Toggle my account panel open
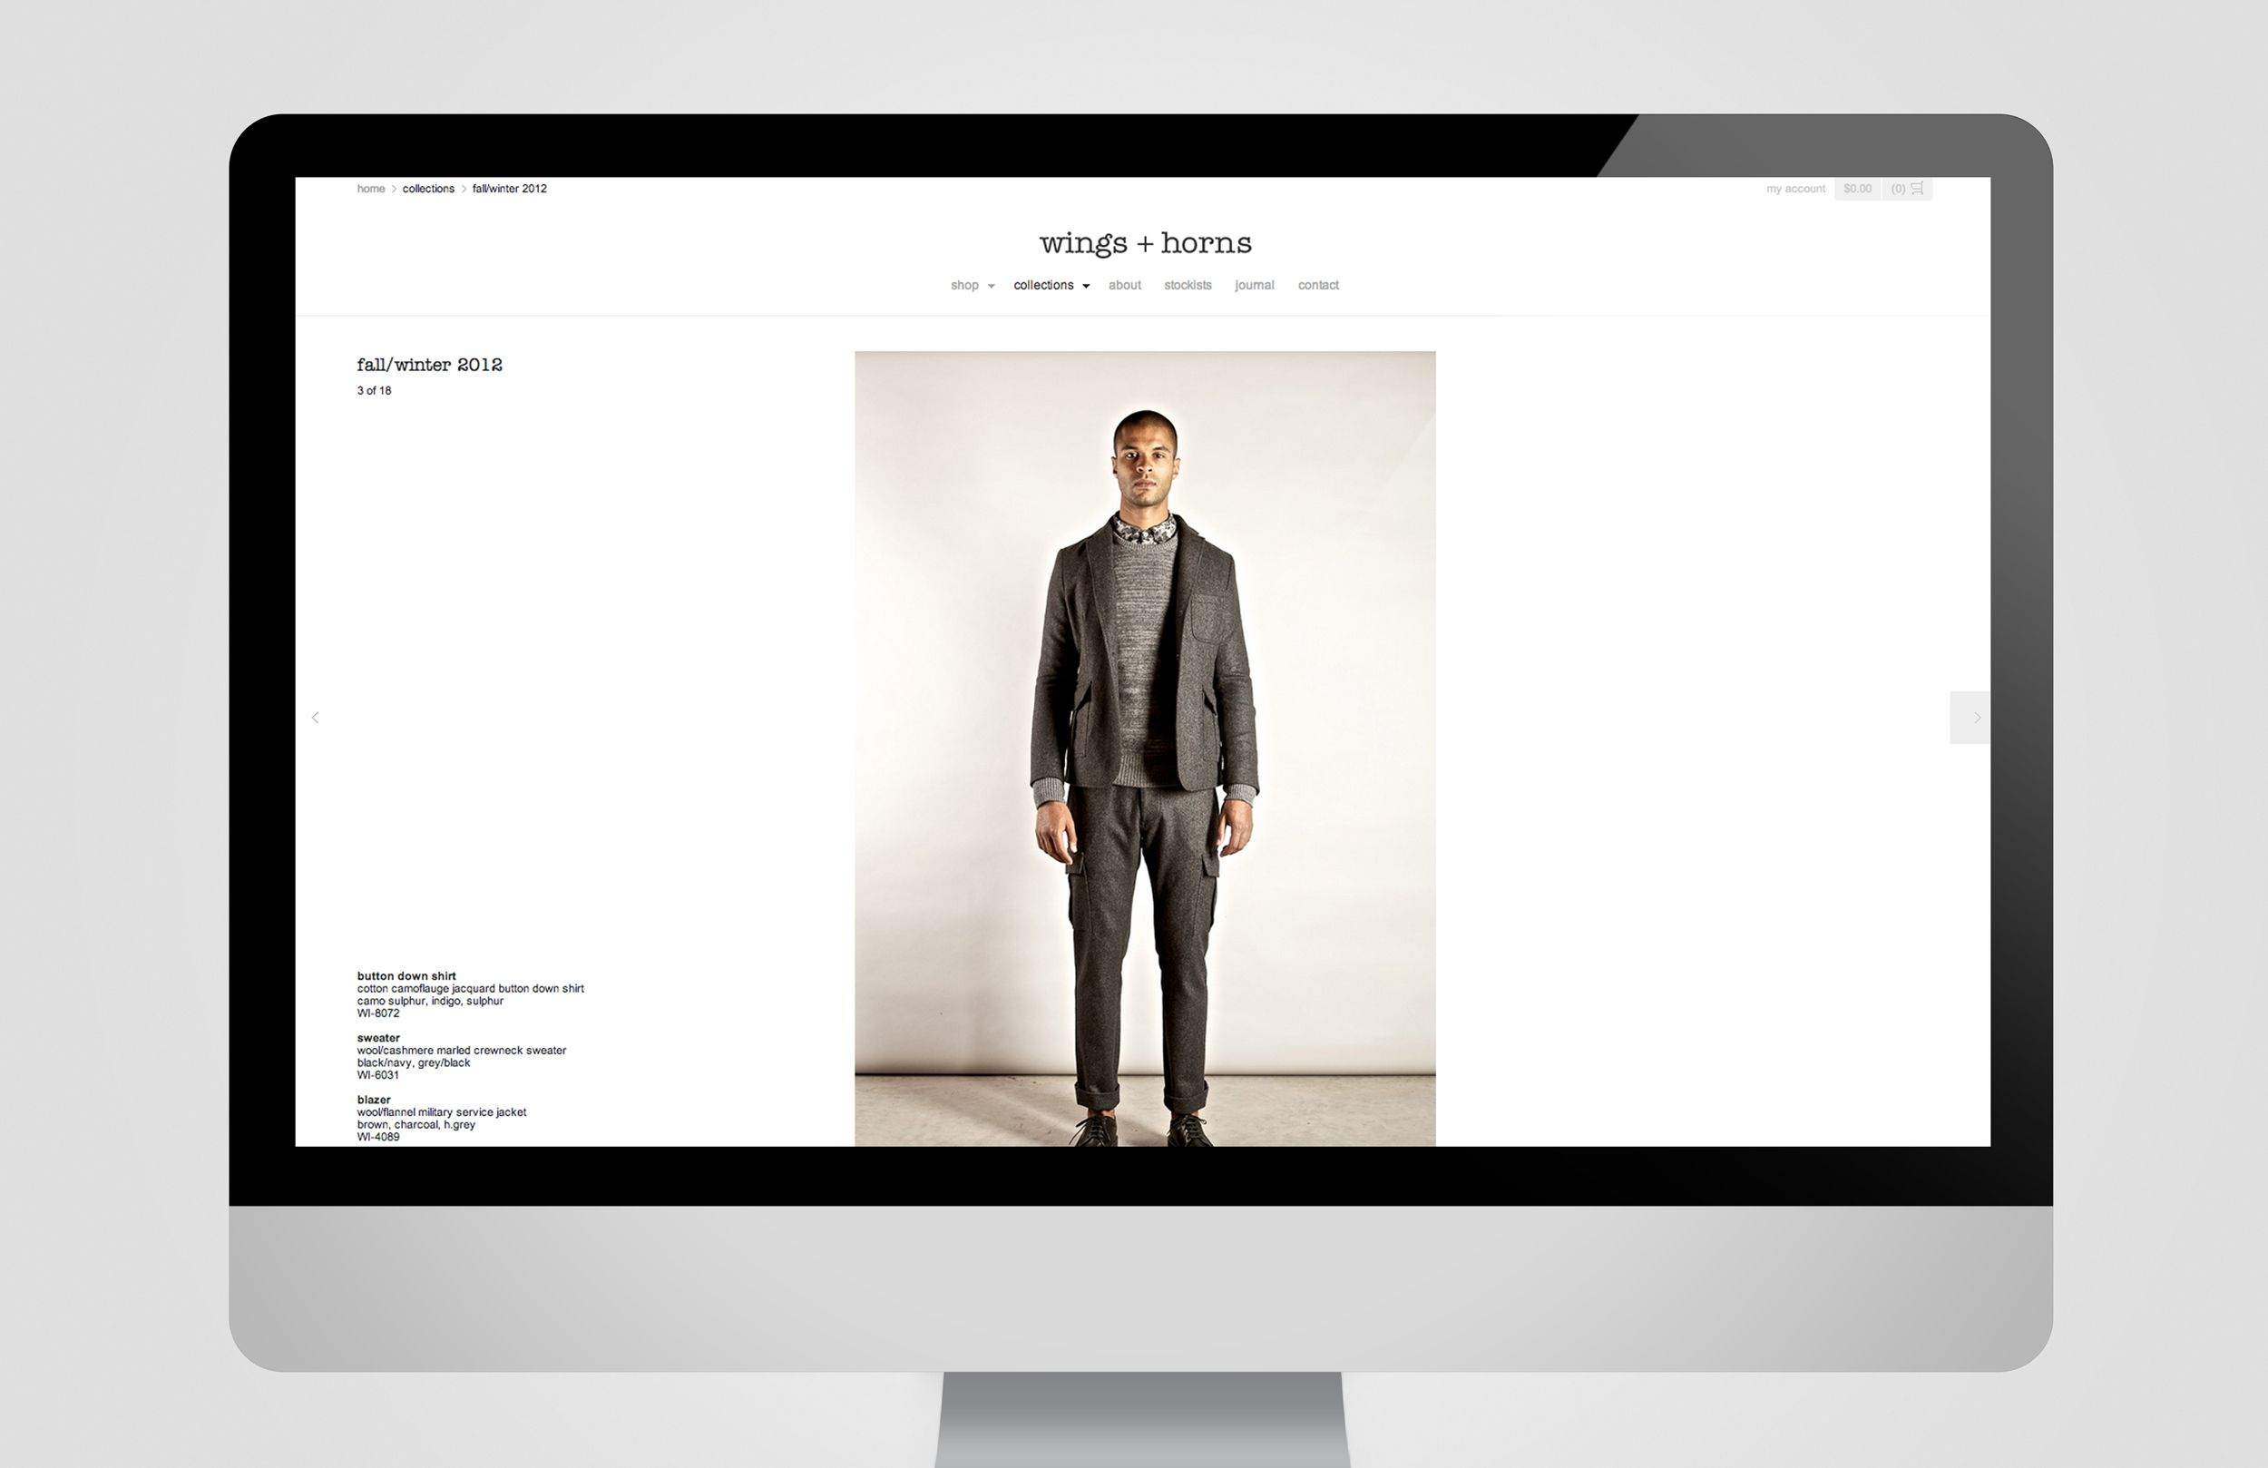Screen dimensions: 2268x1468 (x=1795, y=191)
